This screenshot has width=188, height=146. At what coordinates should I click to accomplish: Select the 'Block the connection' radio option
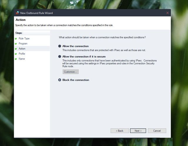pyautogui.click(x=60, y=80)
